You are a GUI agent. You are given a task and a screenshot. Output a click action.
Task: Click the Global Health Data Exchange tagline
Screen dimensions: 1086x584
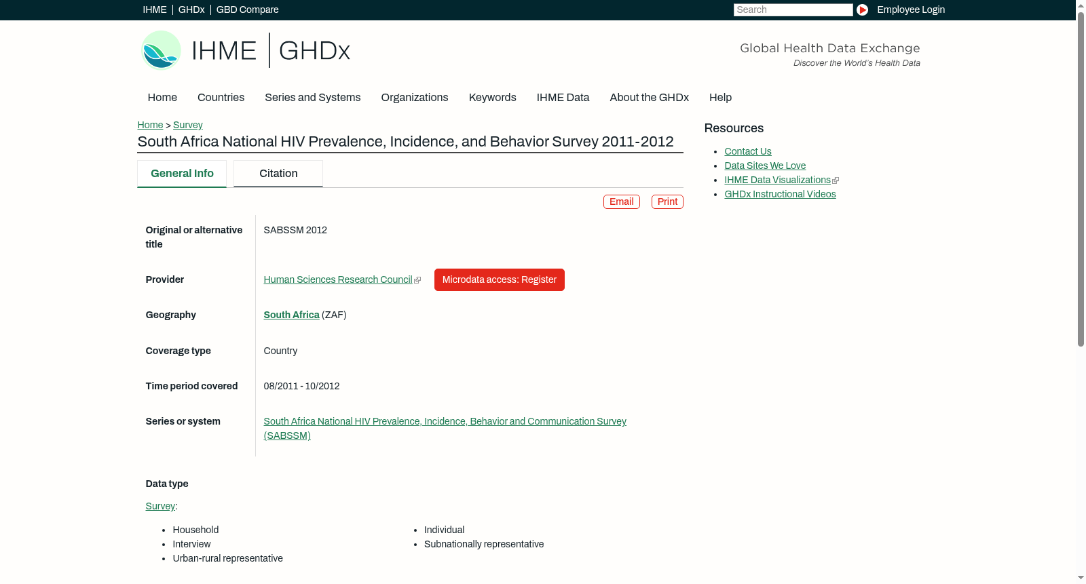pyautogui.click(x=829, y=48)
